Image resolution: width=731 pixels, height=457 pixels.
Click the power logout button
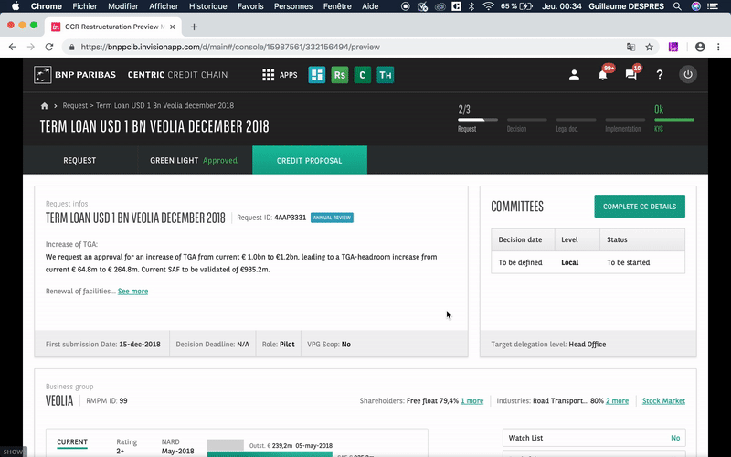click(x=688, y=75)
